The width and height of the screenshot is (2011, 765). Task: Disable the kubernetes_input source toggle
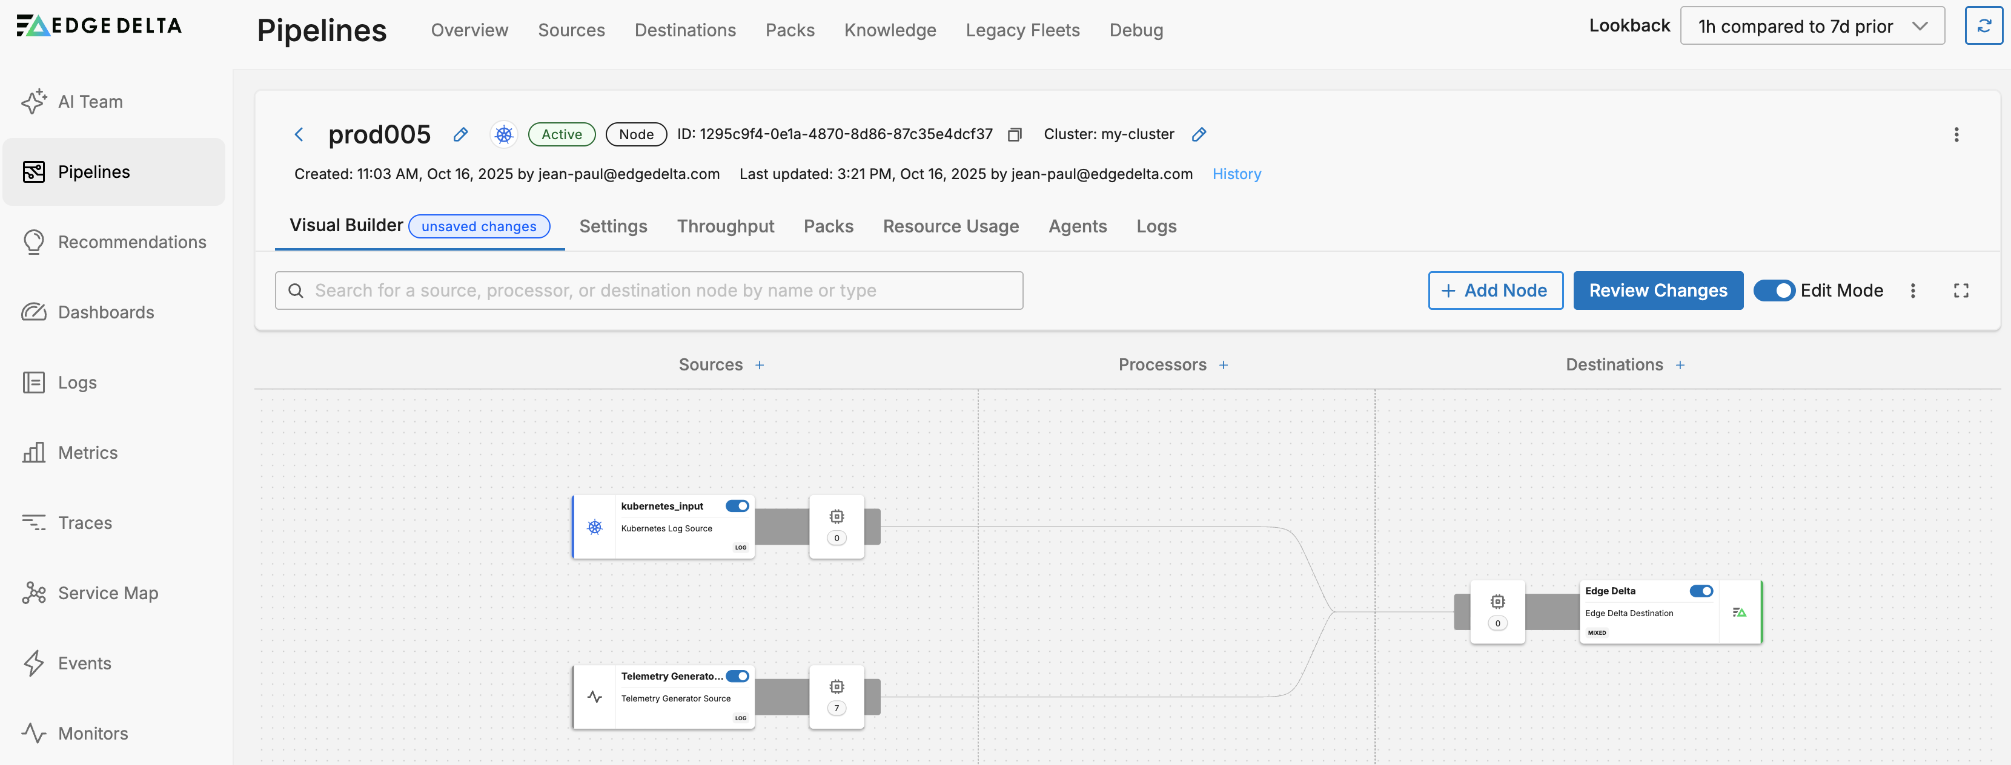[x=737, y=506]
